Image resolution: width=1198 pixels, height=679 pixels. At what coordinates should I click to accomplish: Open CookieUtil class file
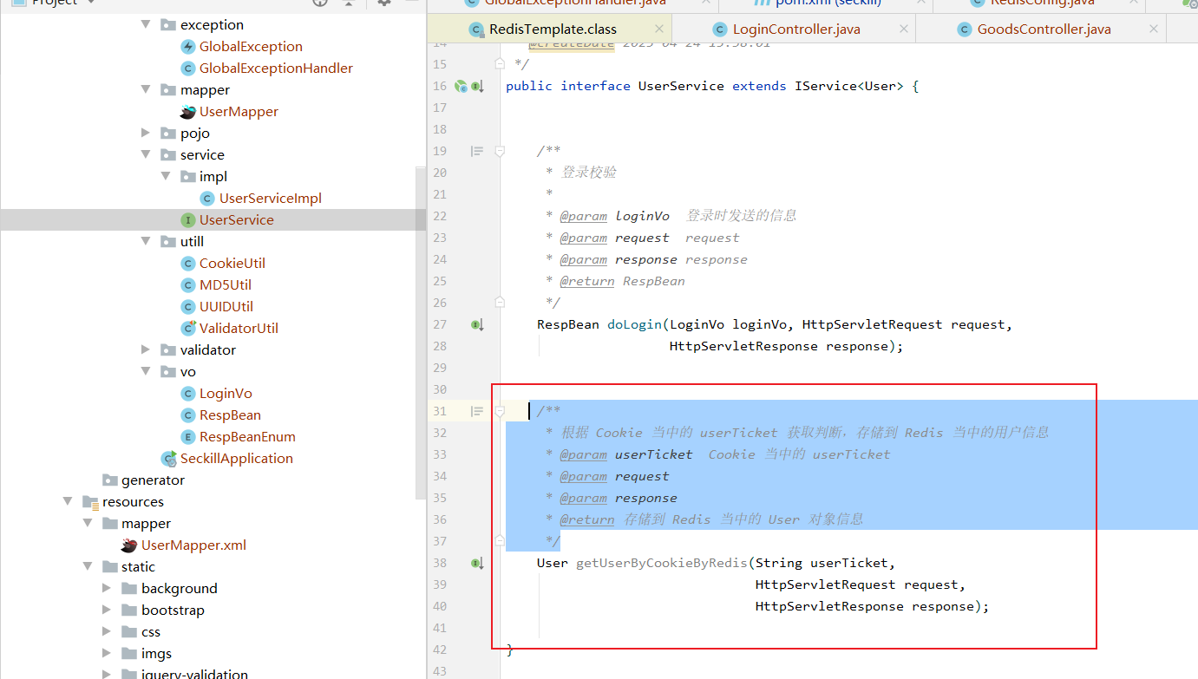232,263
